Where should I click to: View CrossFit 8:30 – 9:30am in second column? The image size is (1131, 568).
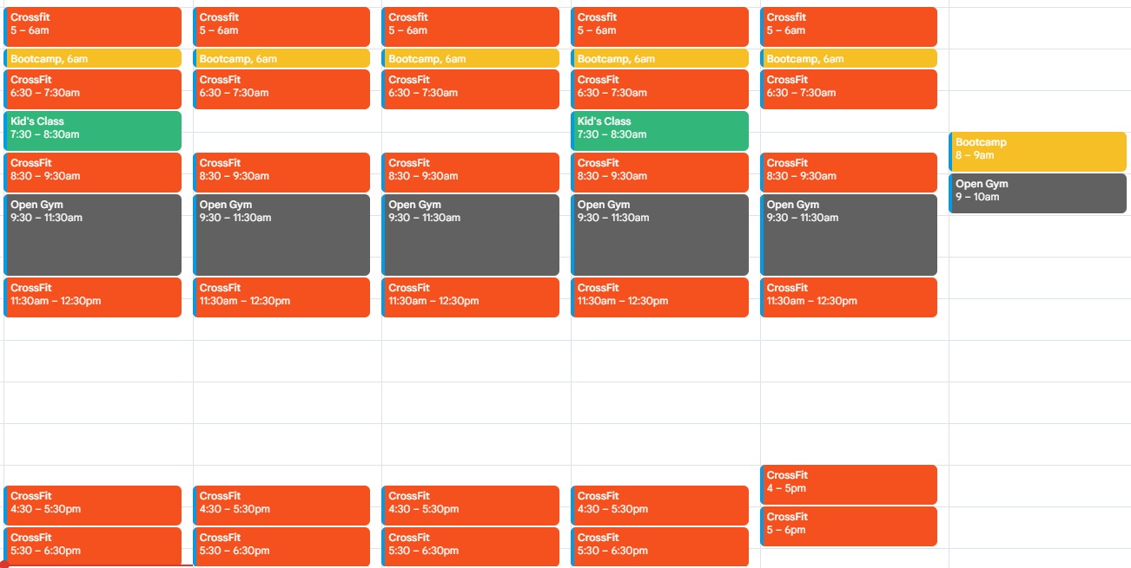tap(281, 173)
